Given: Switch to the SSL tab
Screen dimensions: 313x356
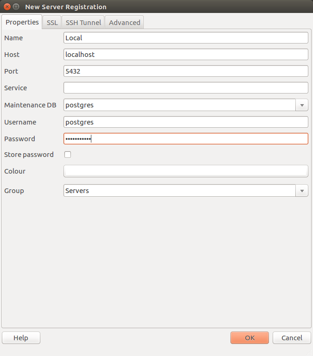Looking at the screenshot, I should (52, 22).
